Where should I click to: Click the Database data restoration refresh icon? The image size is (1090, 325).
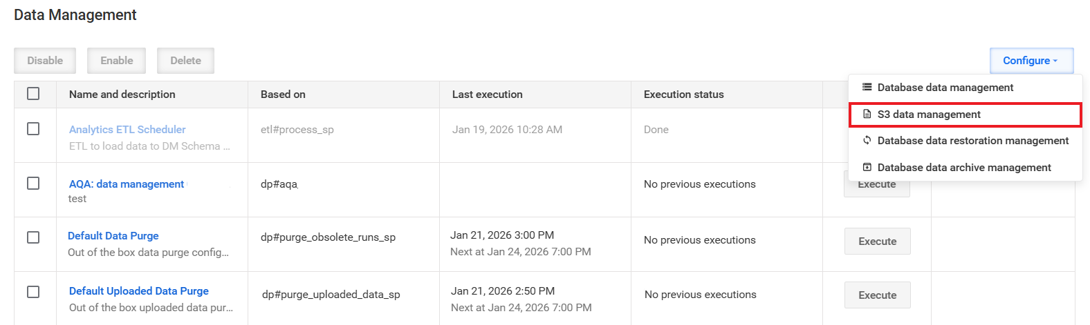867,140
